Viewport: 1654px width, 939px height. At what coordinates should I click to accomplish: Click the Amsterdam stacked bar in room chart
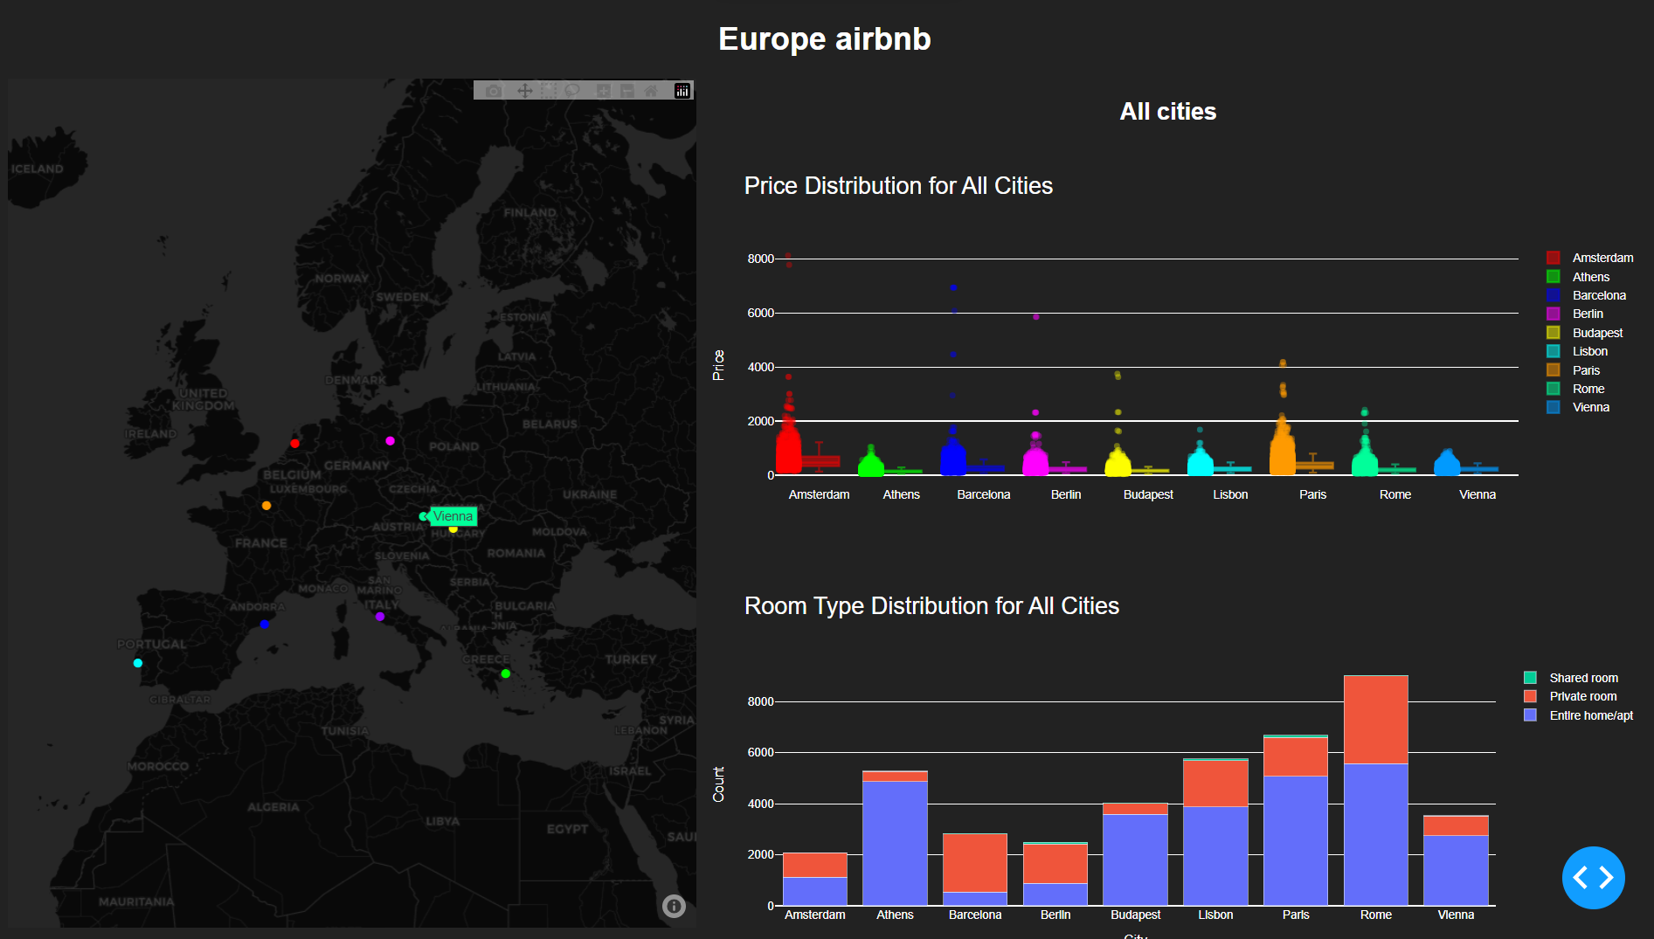815,880
